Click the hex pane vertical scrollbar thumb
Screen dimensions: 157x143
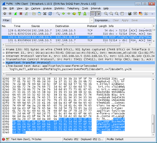[x=153, y=124]
